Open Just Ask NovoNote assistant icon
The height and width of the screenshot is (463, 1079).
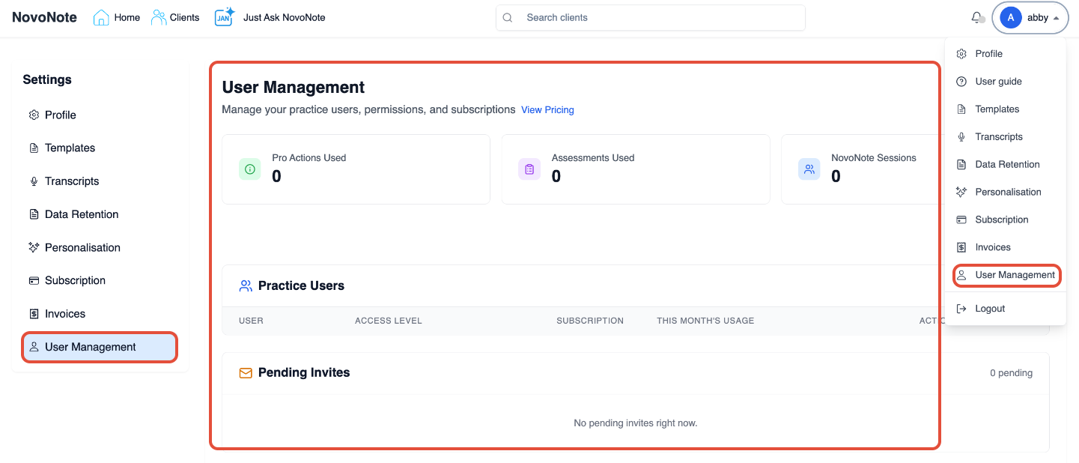(224, 17)
